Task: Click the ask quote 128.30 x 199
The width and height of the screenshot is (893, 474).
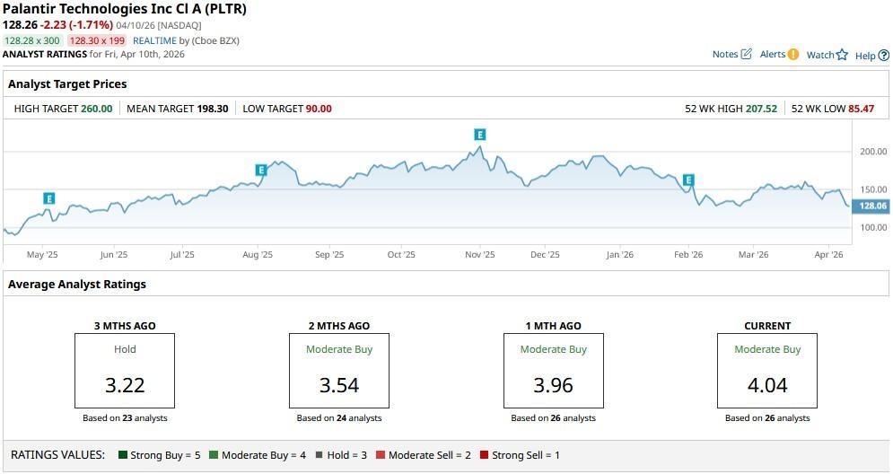Action: 98,40
